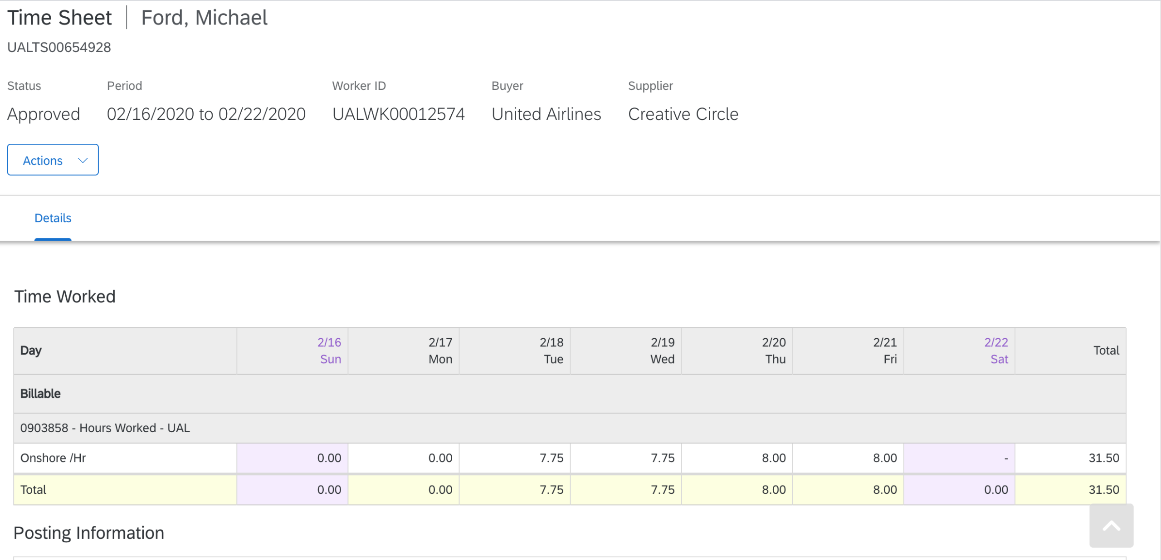Click the Posting Information section heading

point(89,533)
